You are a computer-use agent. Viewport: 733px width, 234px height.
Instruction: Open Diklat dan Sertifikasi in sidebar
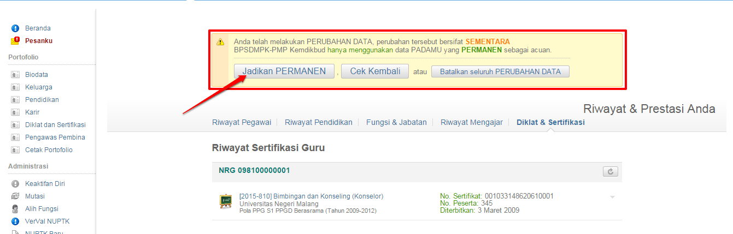[x=55, y=125]
